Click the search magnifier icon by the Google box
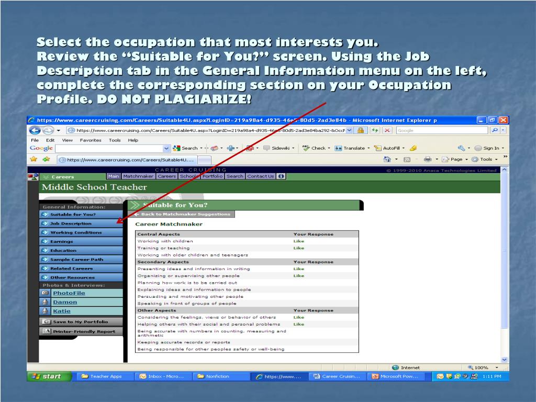 [494, 130]
